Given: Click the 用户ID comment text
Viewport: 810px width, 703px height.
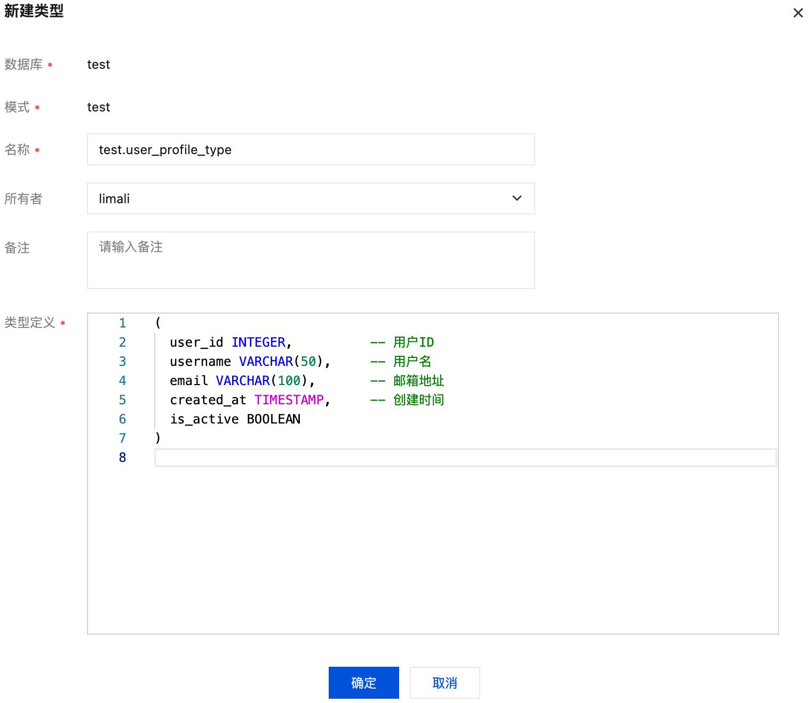Looking at the screenshot, I should pyautogui.click(x=414, y=342).
